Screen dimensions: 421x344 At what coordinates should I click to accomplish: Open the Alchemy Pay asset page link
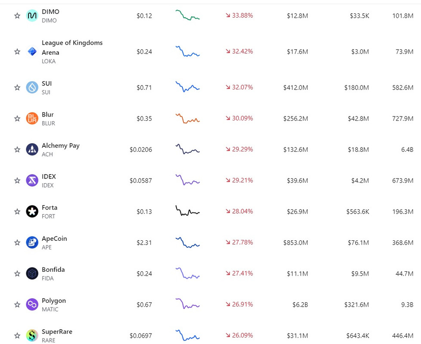point(61,146)
